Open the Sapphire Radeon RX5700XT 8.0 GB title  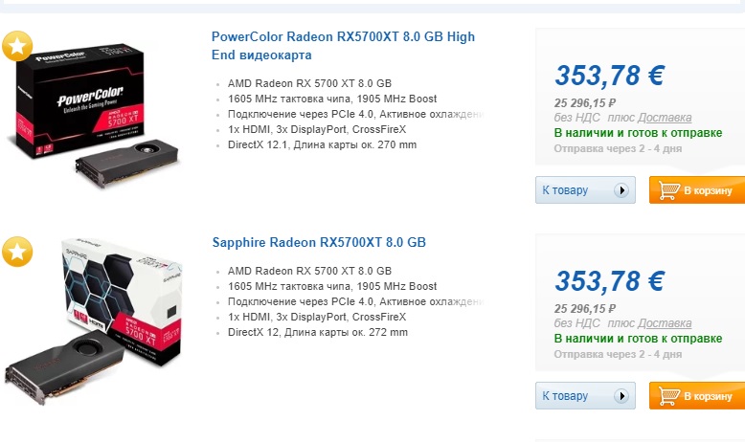click(319, 242)
